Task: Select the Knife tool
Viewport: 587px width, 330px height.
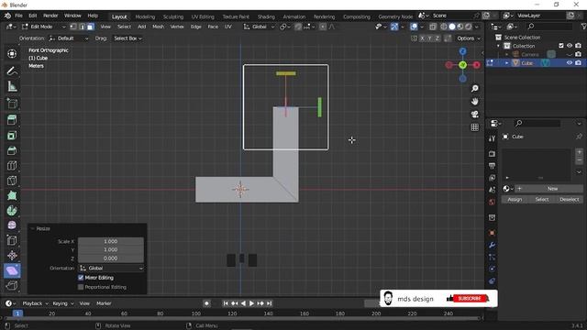Action: pos(12,181)
